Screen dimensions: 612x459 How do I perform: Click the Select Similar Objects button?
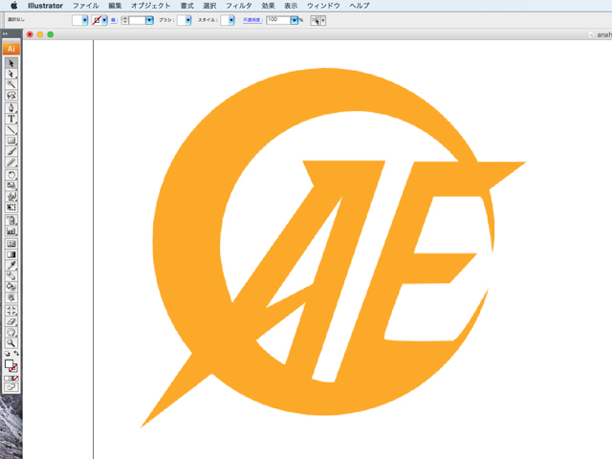tap(316, 20)
